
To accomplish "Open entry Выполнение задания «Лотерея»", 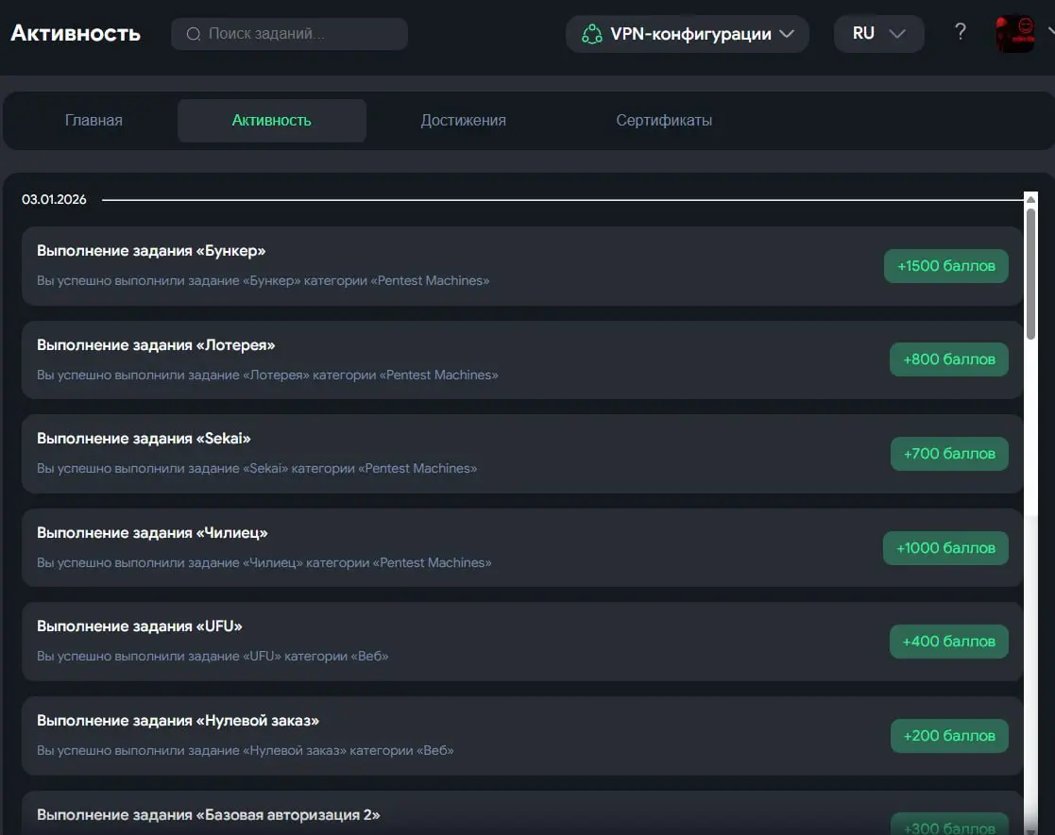I will (522, 359).
